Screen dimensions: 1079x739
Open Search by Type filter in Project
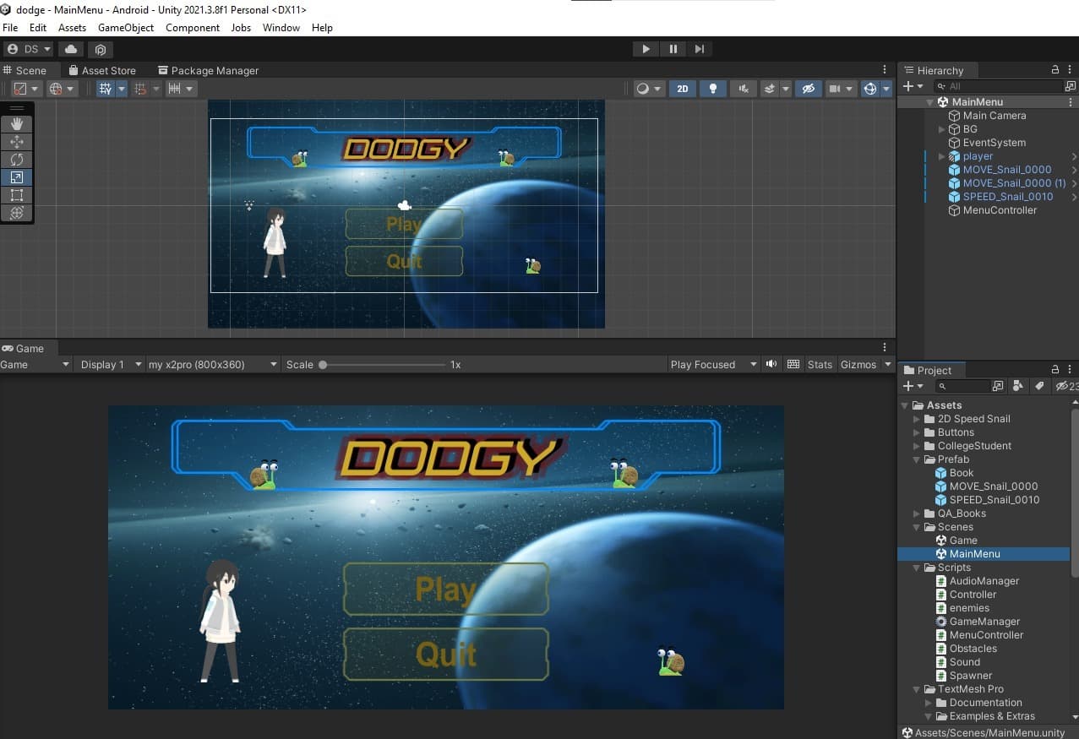(1018, 386)
